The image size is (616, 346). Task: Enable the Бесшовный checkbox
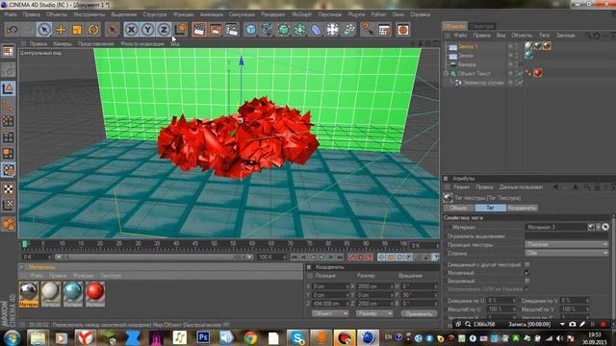pos(527,281)
